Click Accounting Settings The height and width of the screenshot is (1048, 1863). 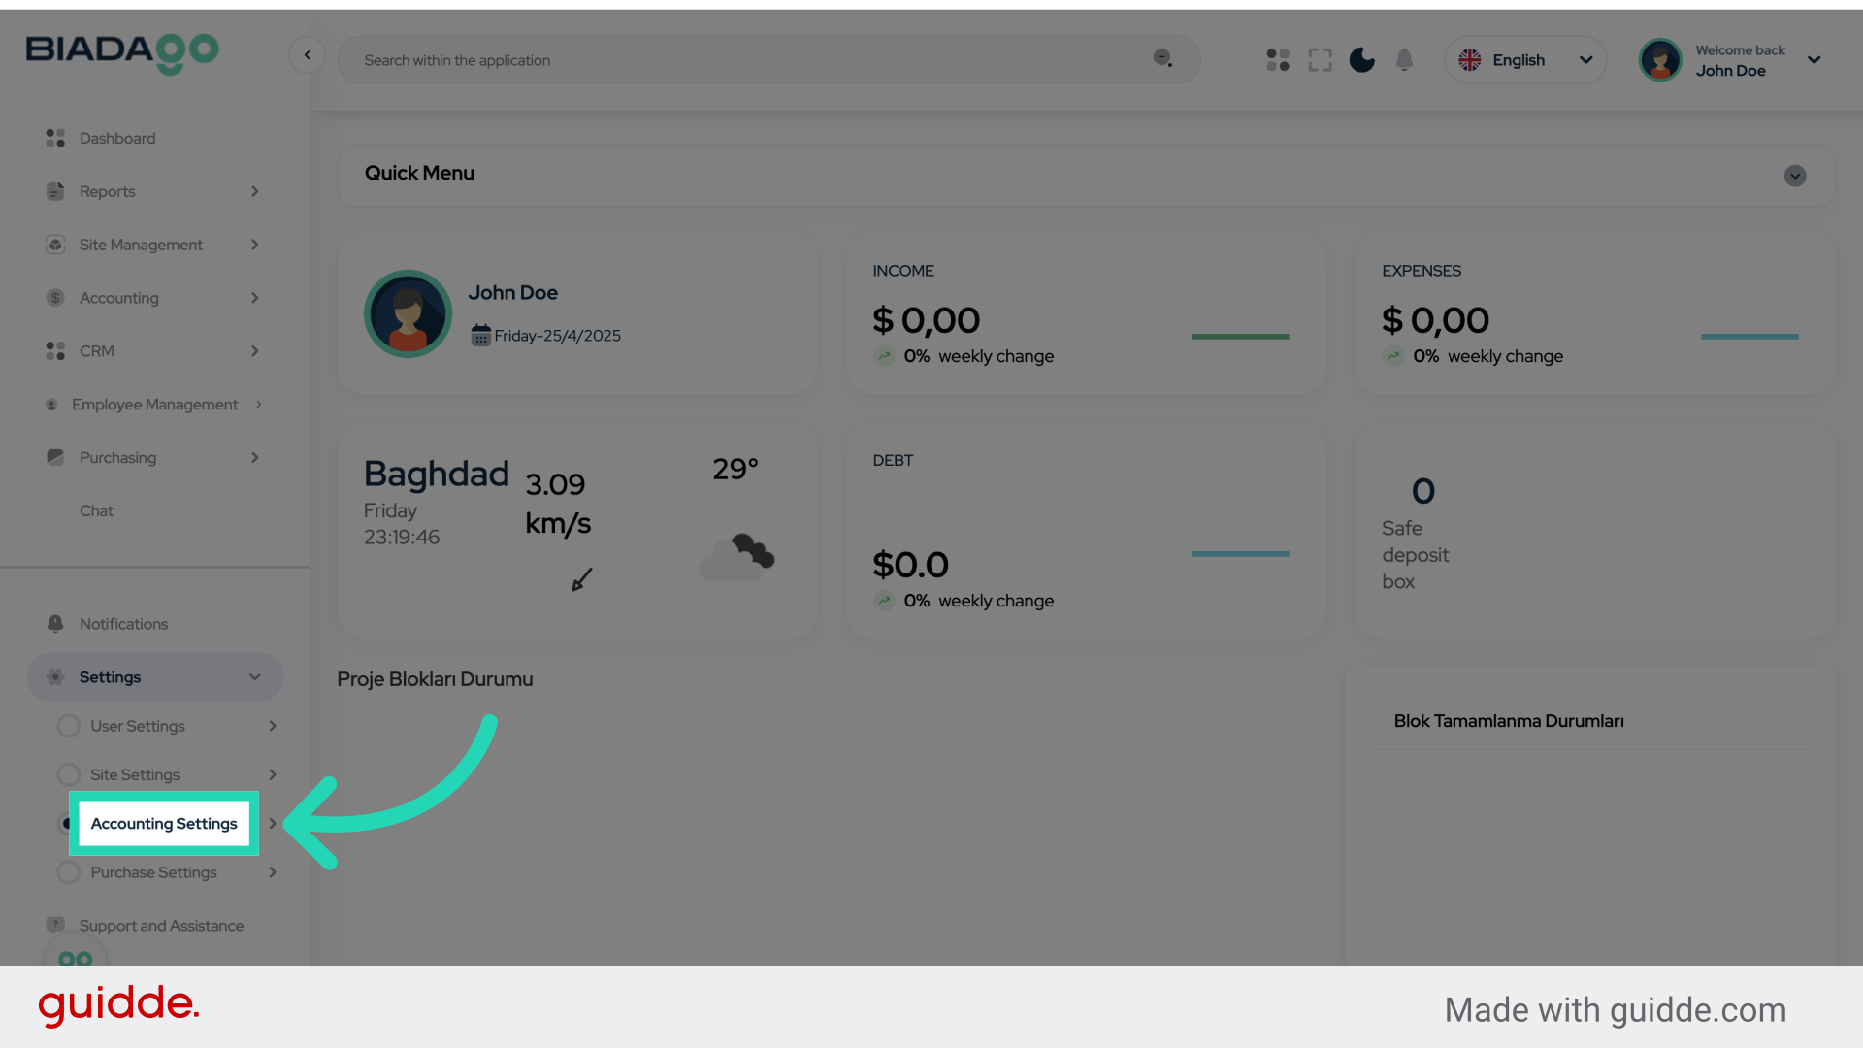point(163,823)
